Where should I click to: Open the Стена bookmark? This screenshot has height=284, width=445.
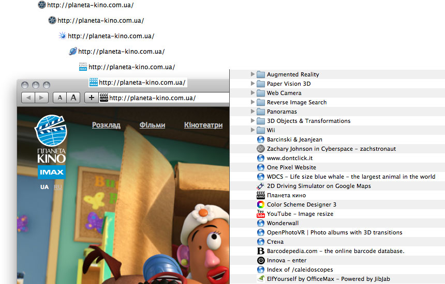275,242
